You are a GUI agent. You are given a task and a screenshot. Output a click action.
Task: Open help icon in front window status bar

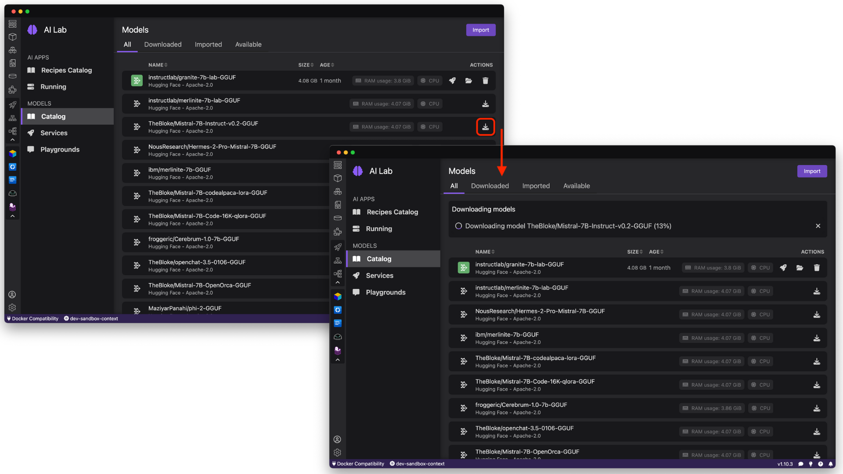click(820, 464)
